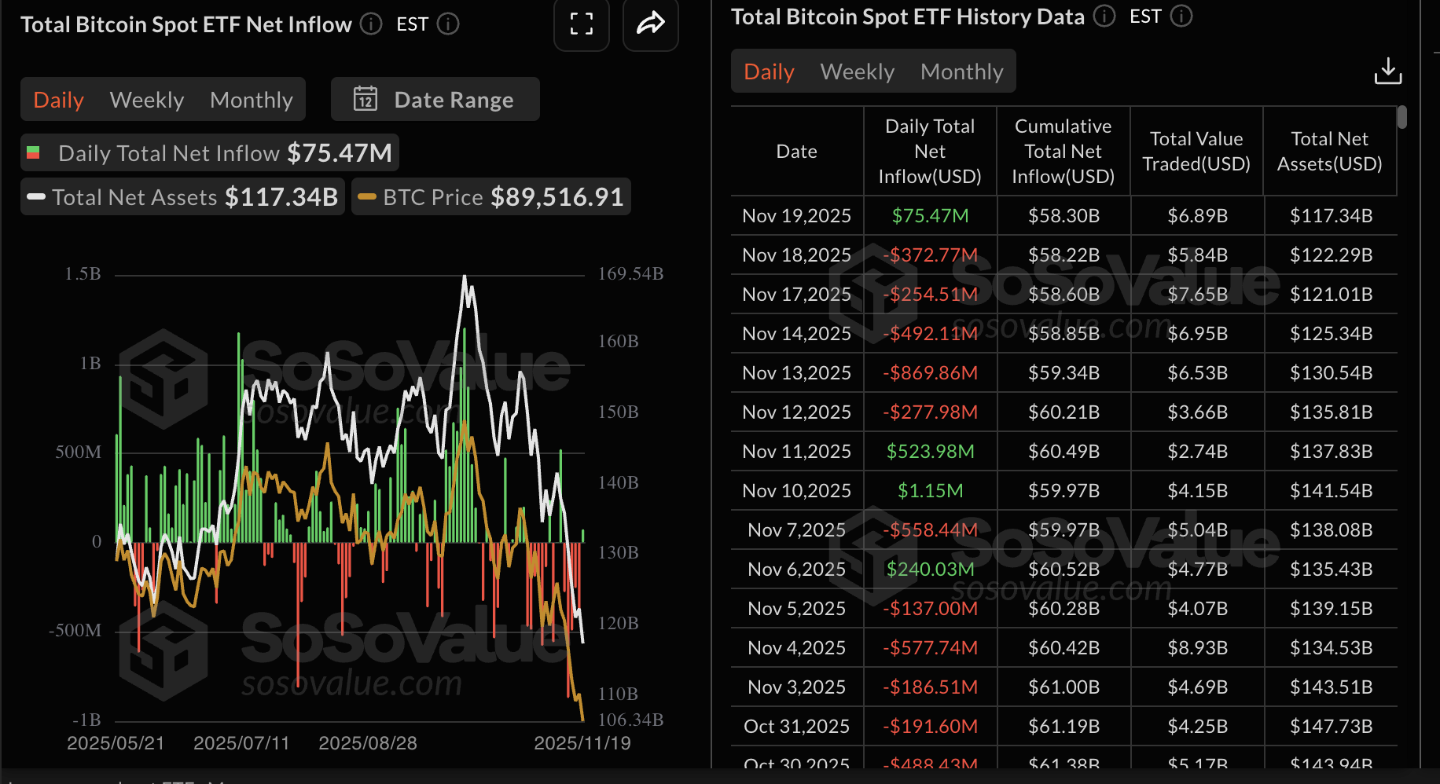
Task: Open the Date Range calendar picker
Action: click(435, 99)
